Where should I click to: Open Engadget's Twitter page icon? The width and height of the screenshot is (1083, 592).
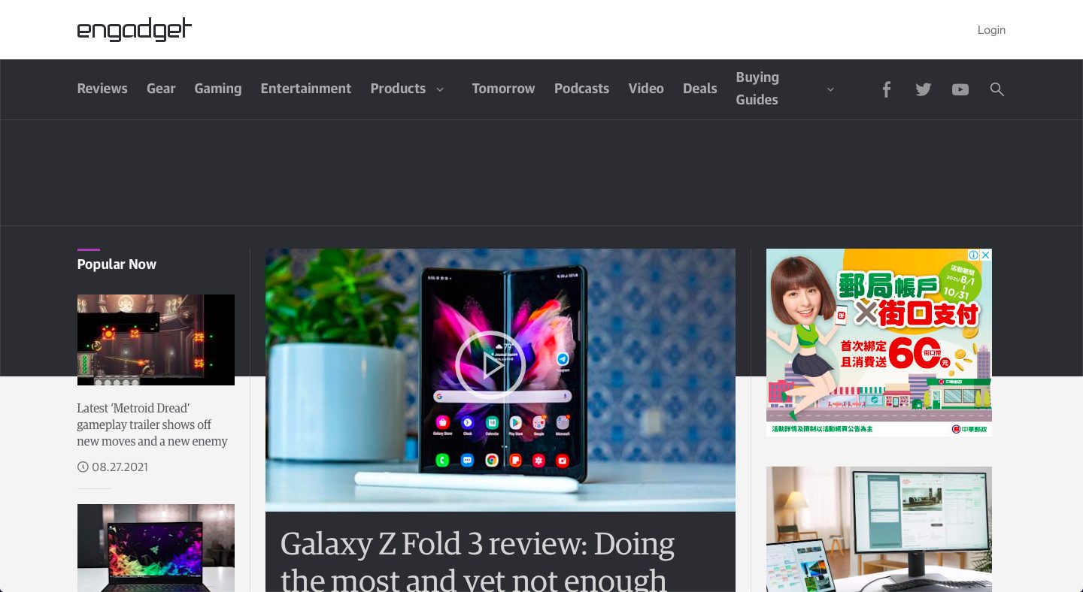tap(924, 89)
